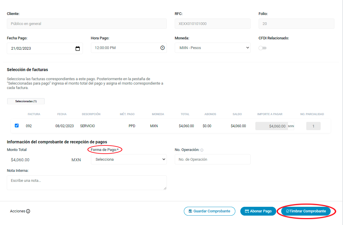Image resolution: width=343 pixels, height=225 pixels.
Task: Click the NO. PARCIALIDAD column header
Action: pyautogui.click(x=312, y=114)
